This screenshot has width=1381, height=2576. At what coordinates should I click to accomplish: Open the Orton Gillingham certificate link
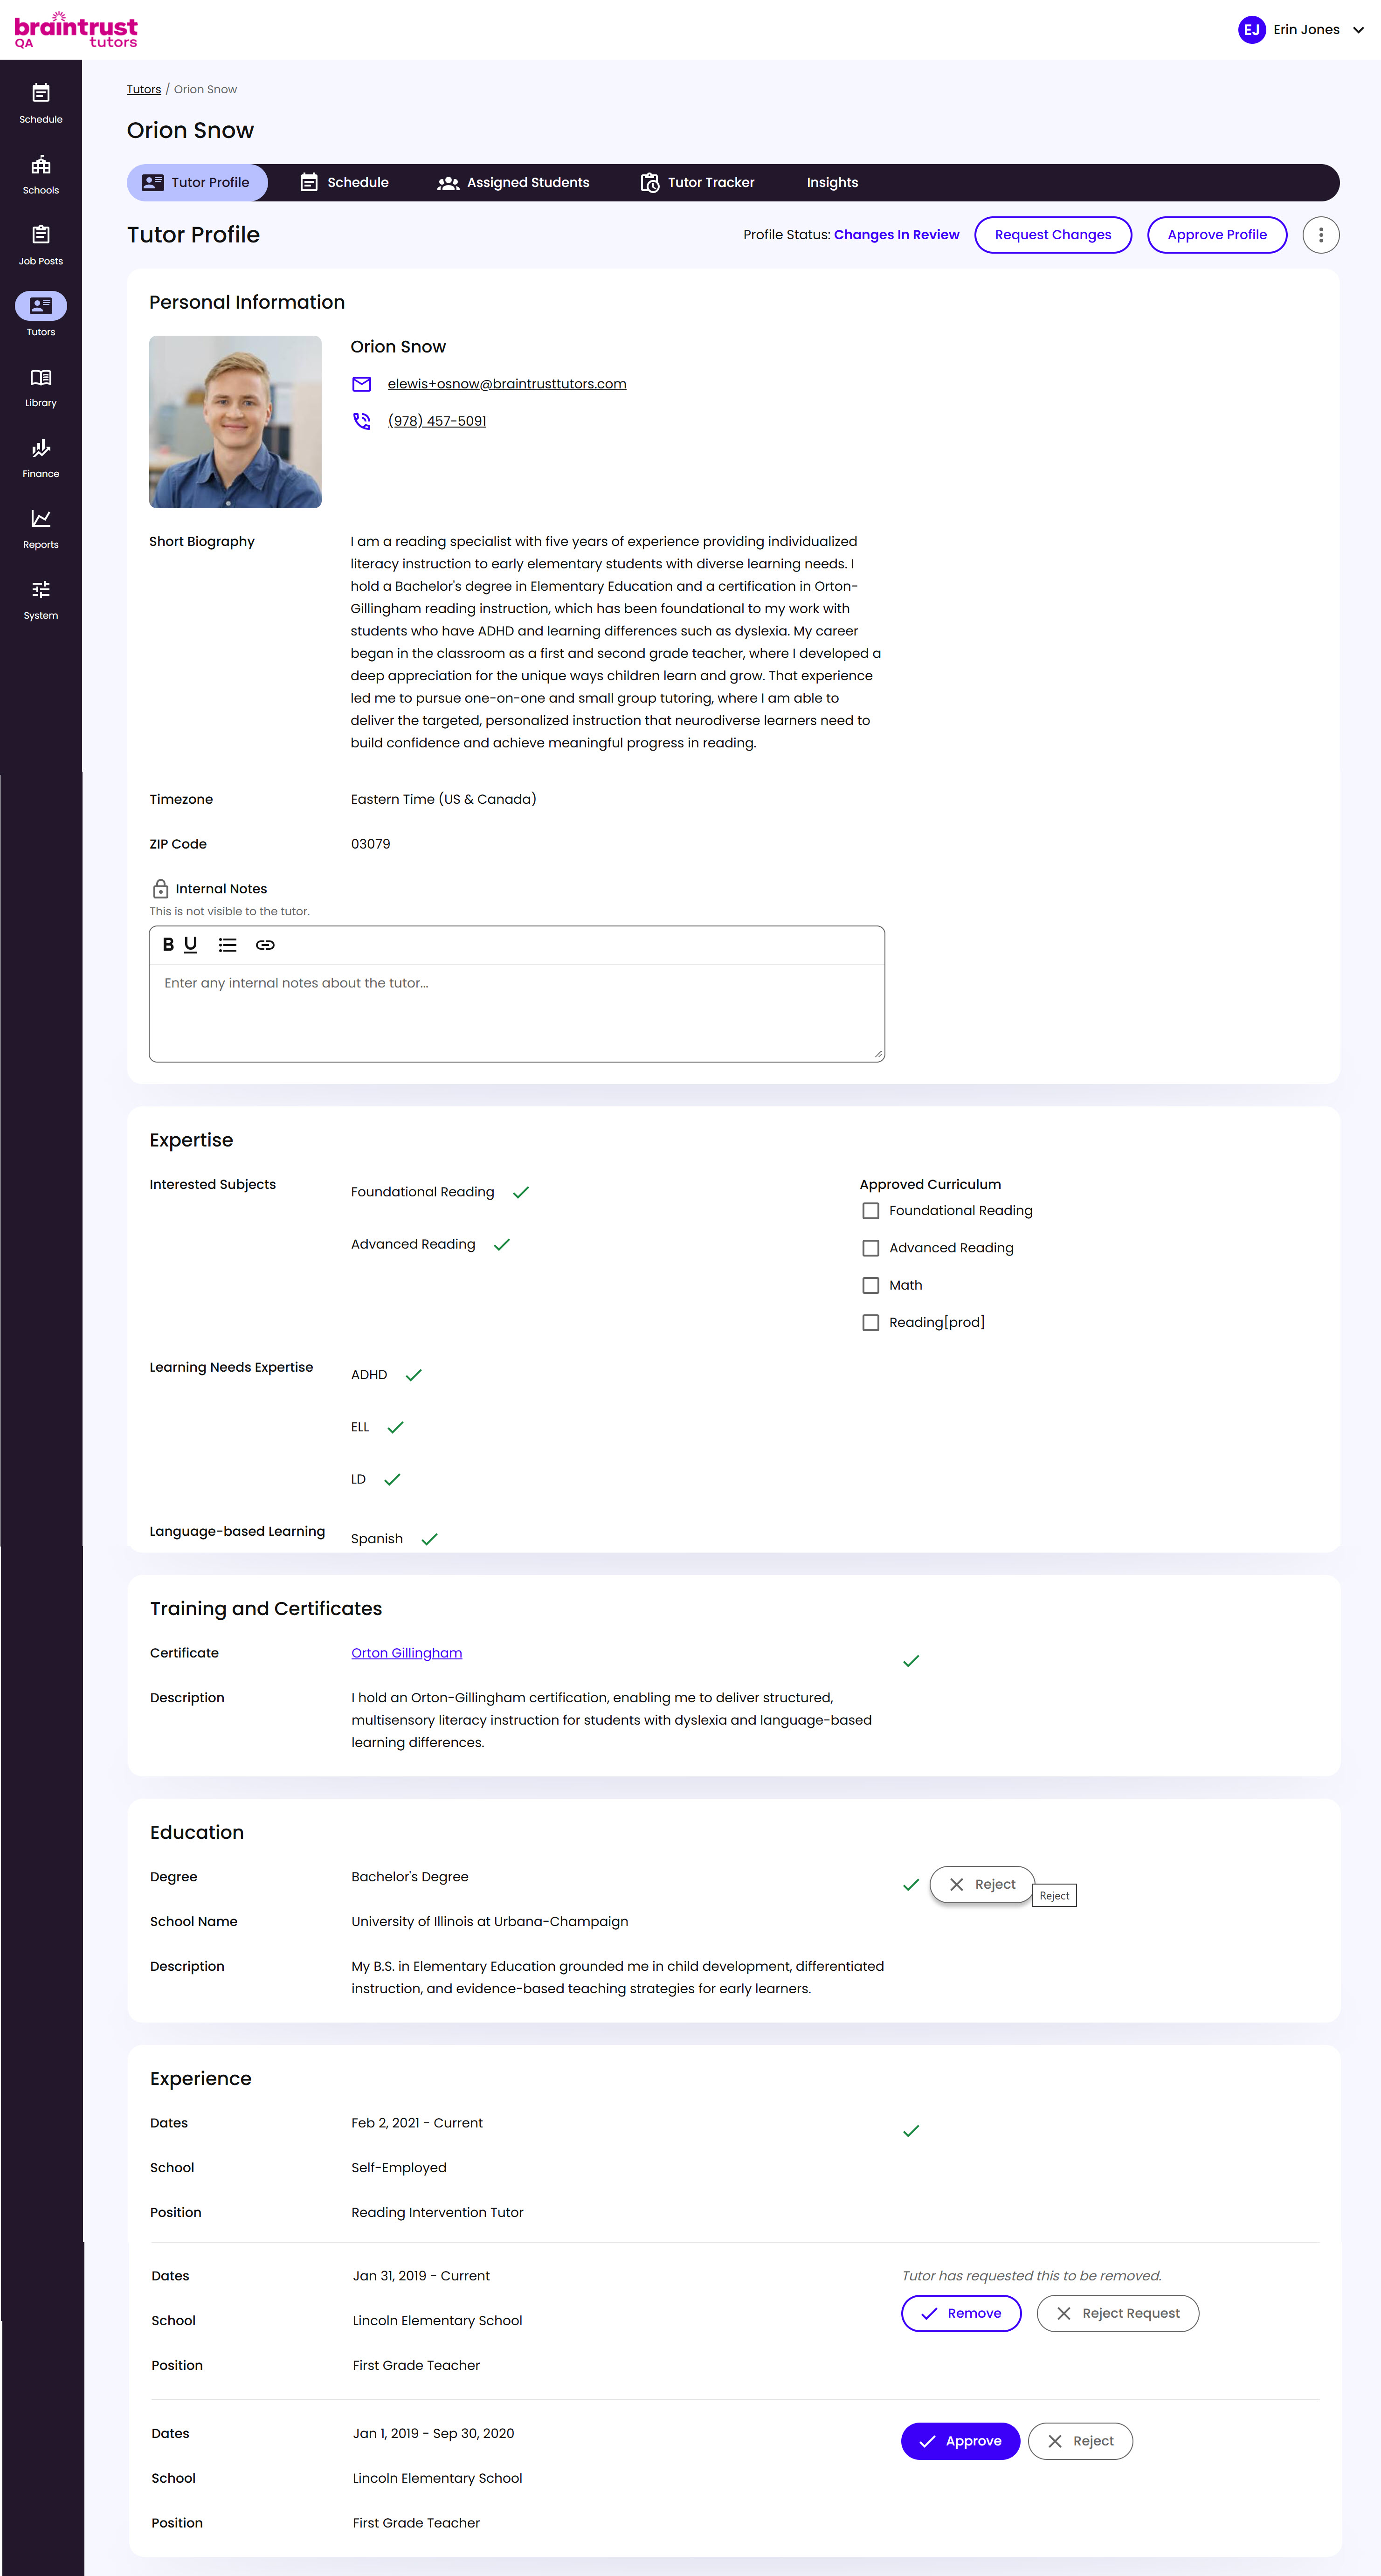[407, 1653]
